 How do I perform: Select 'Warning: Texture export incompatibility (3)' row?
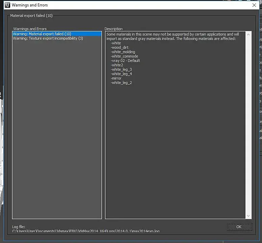(x=57, y=38)
